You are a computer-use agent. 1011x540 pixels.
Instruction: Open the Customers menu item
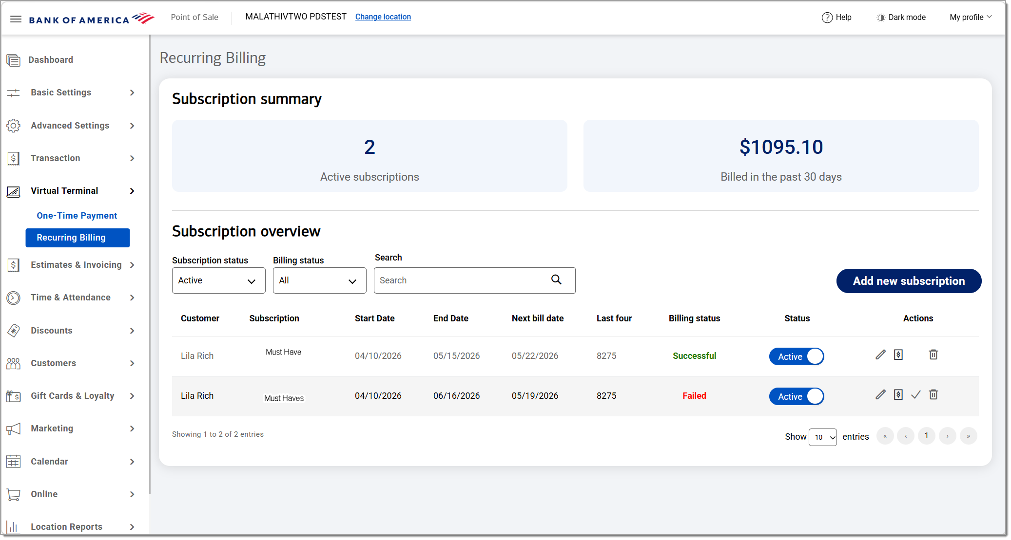pos(54,363)
